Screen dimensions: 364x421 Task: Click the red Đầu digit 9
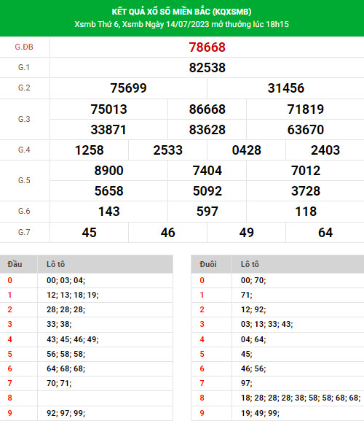pyautogui.click(x=10, y=413)
